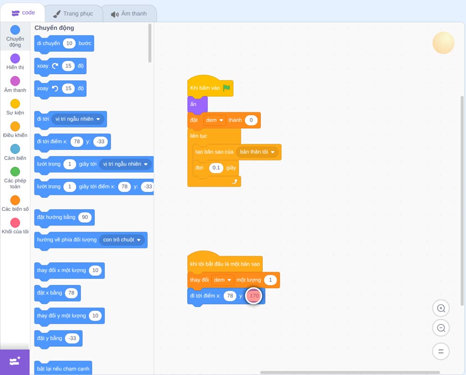Edit the 90 value in đặt hướng block
The width and height of the screenshot is (466, 375).
pos(85,217)
